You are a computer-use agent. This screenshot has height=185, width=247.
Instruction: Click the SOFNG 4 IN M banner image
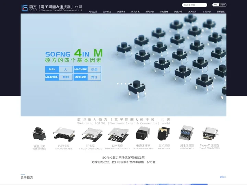pos(123,65)
